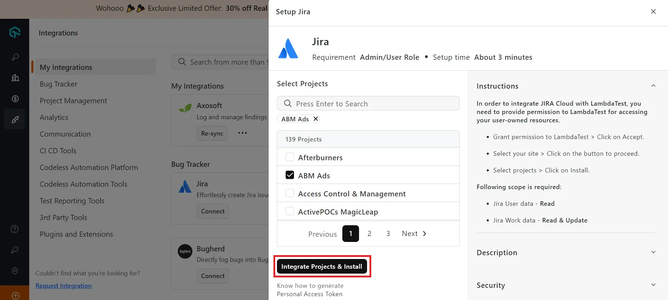Click the search magnifier in Select Projects
Screen dimensions: 668x300
tap(287, 104)
